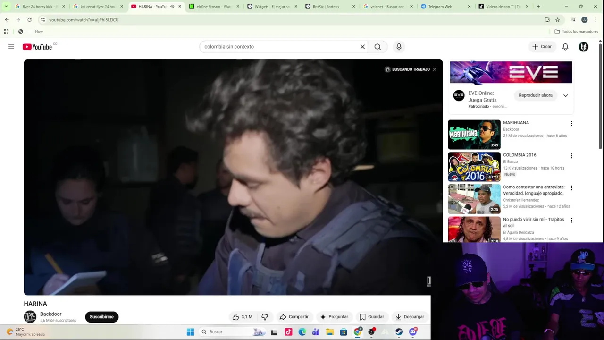Open the taskbar weather widget
The height and width of the screenshot is (340, 604).
pyautogui.click(x=25, y=332)
